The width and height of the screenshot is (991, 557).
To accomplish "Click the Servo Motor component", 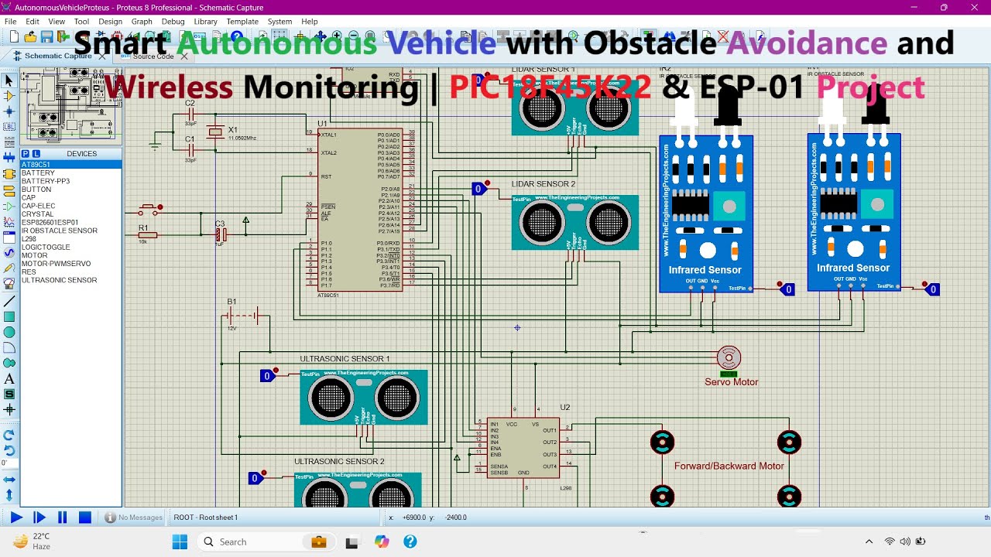I will click(x=729, y=357).
